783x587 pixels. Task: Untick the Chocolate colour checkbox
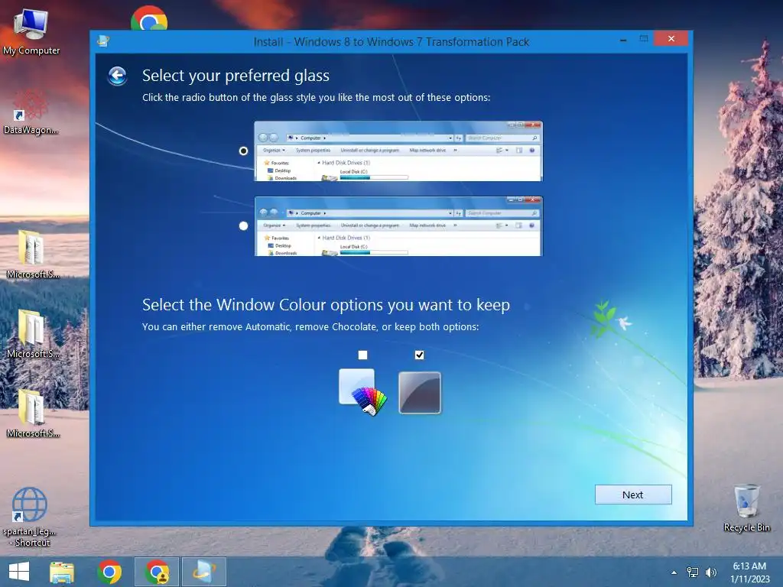tap(420, 355)
